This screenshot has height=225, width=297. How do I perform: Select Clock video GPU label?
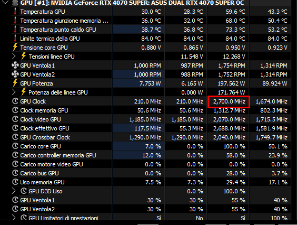(x=41, y=119)
